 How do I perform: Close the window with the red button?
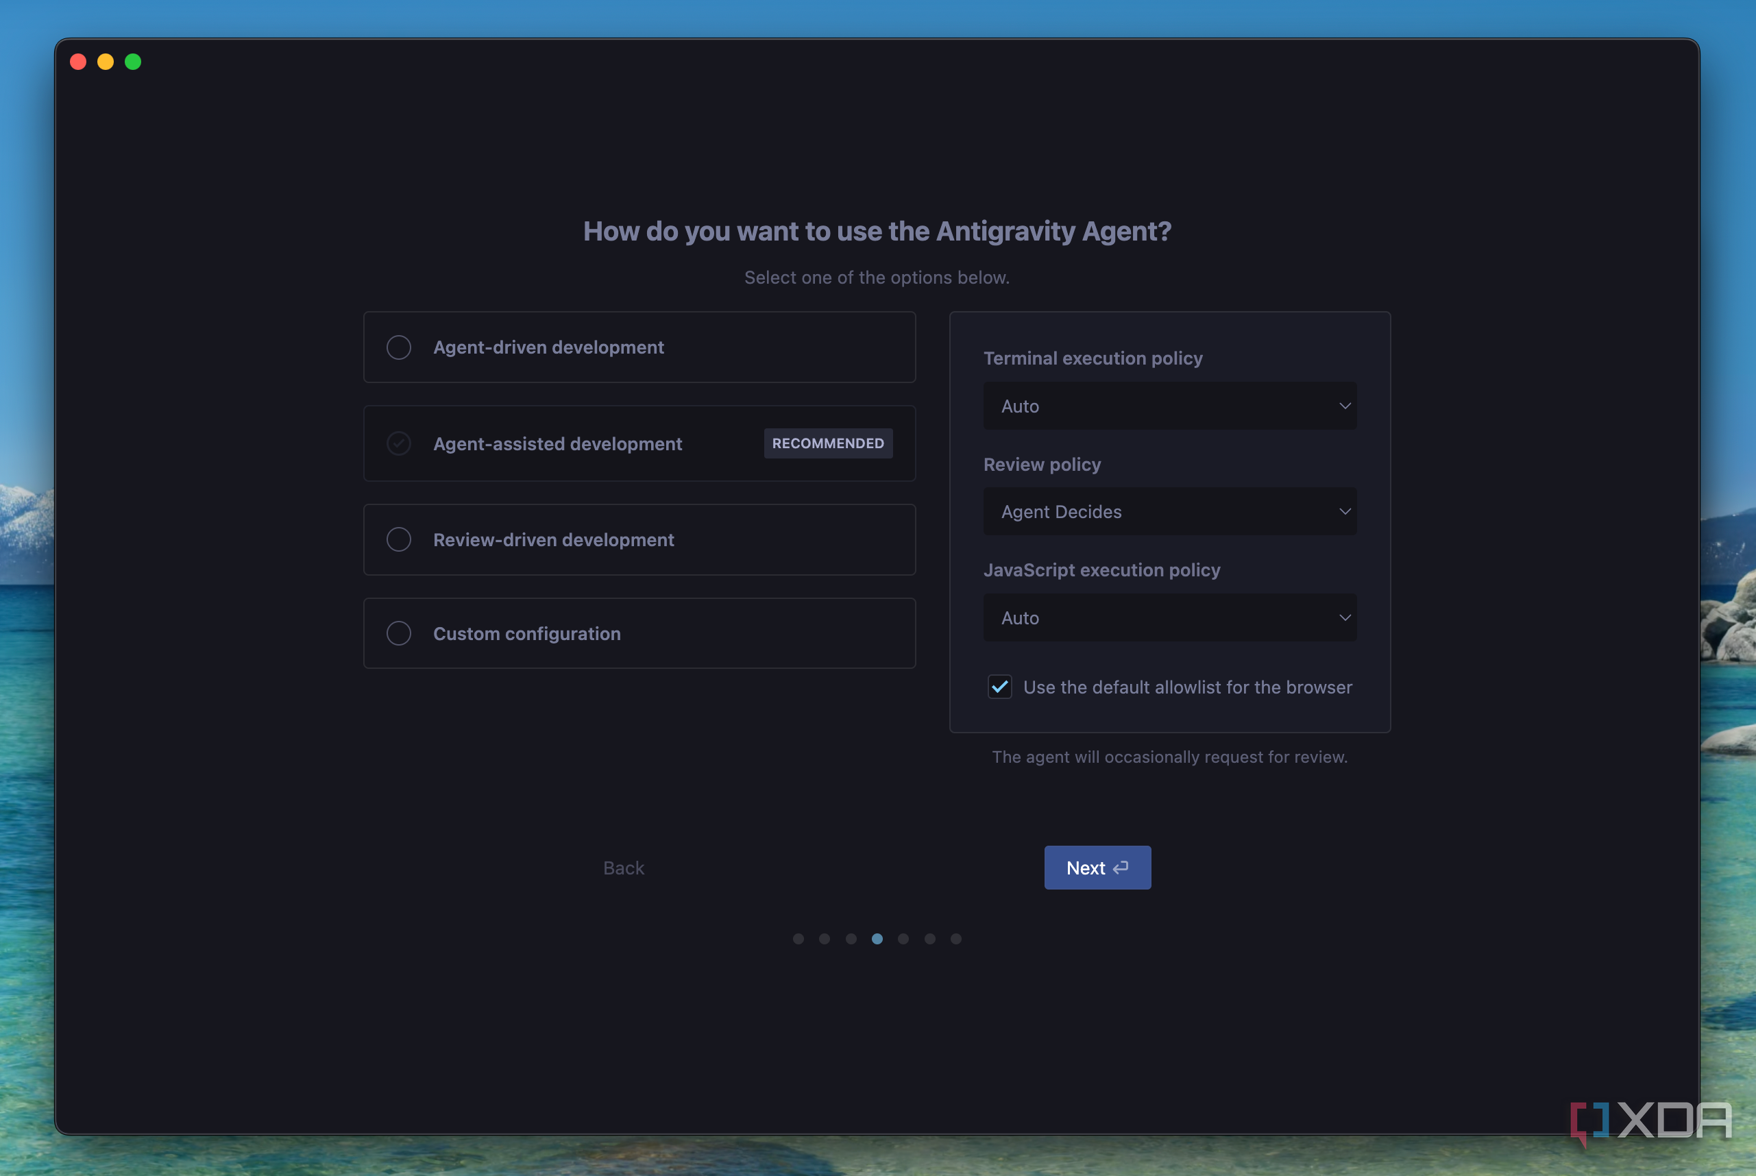coord(78,62)
